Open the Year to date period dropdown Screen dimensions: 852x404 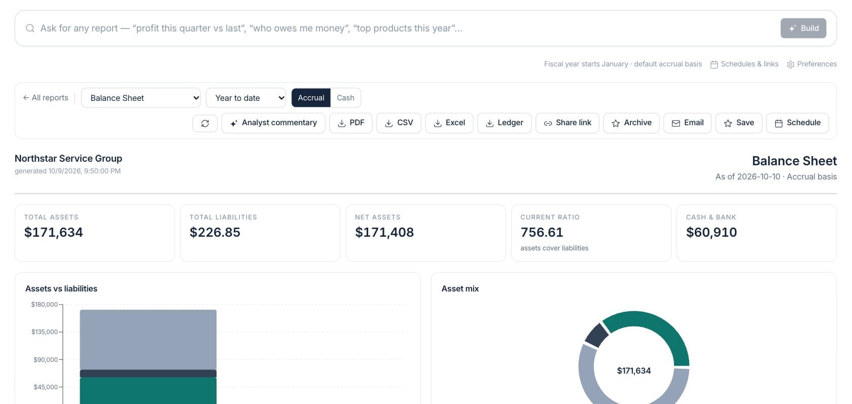[246, 98]
